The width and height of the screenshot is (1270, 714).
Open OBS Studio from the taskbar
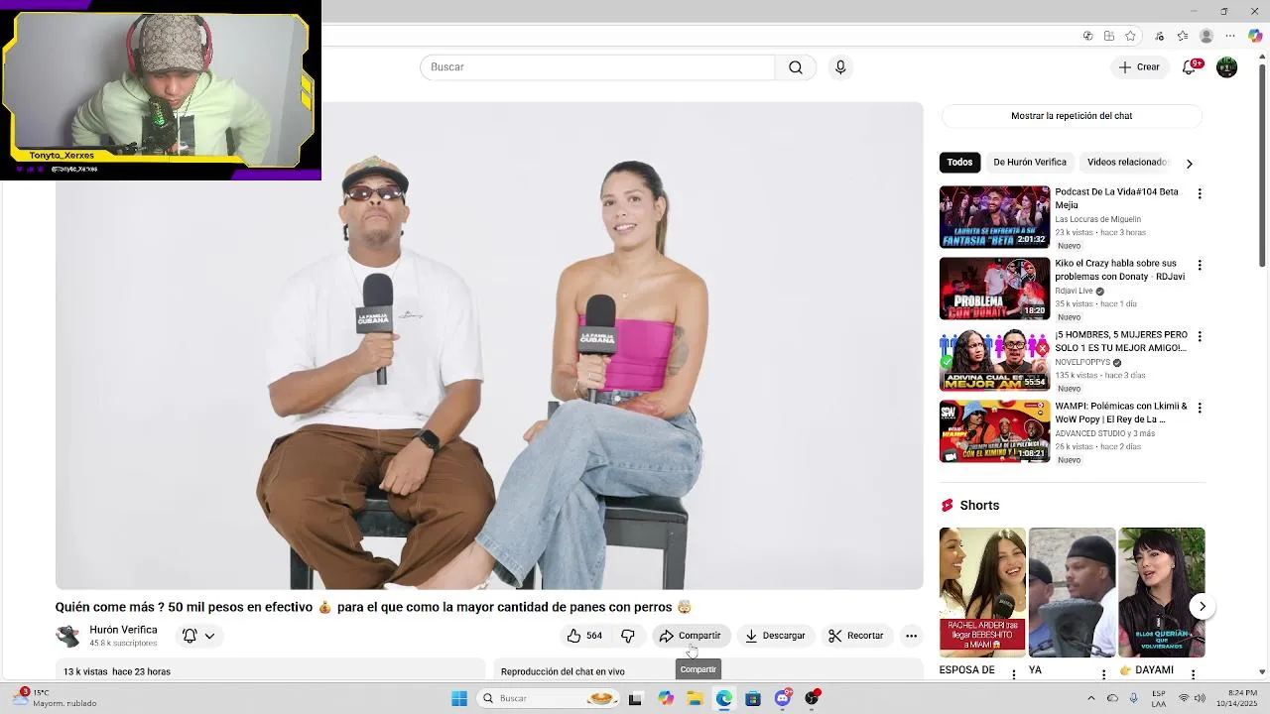coord(812,698)
